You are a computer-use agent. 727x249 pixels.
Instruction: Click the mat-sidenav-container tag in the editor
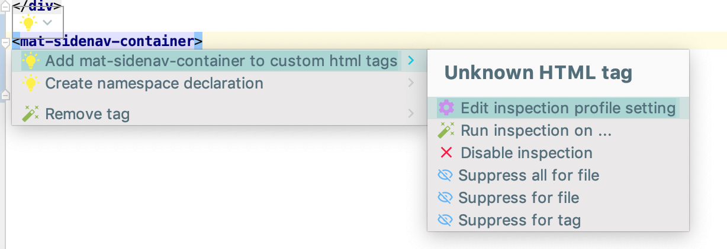107,42
